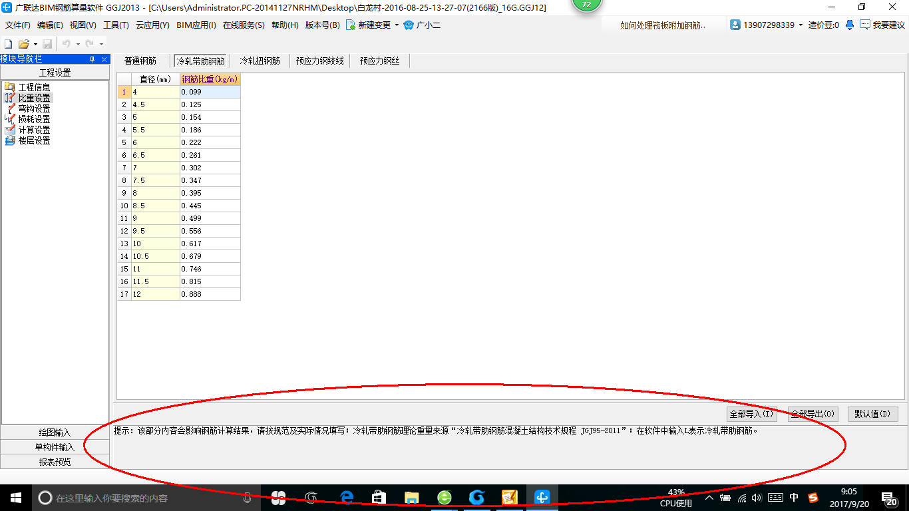This screenshot has height=511, width=909.
Task: Open the 在线服务(S) menu
Action: [244, 25]
